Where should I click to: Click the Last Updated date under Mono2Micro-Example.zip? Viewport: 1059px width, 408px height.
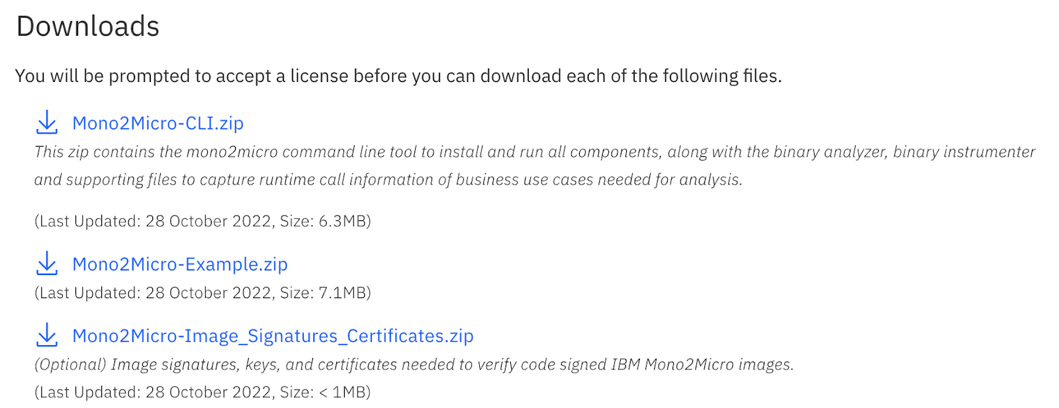(x=208, y=292)
